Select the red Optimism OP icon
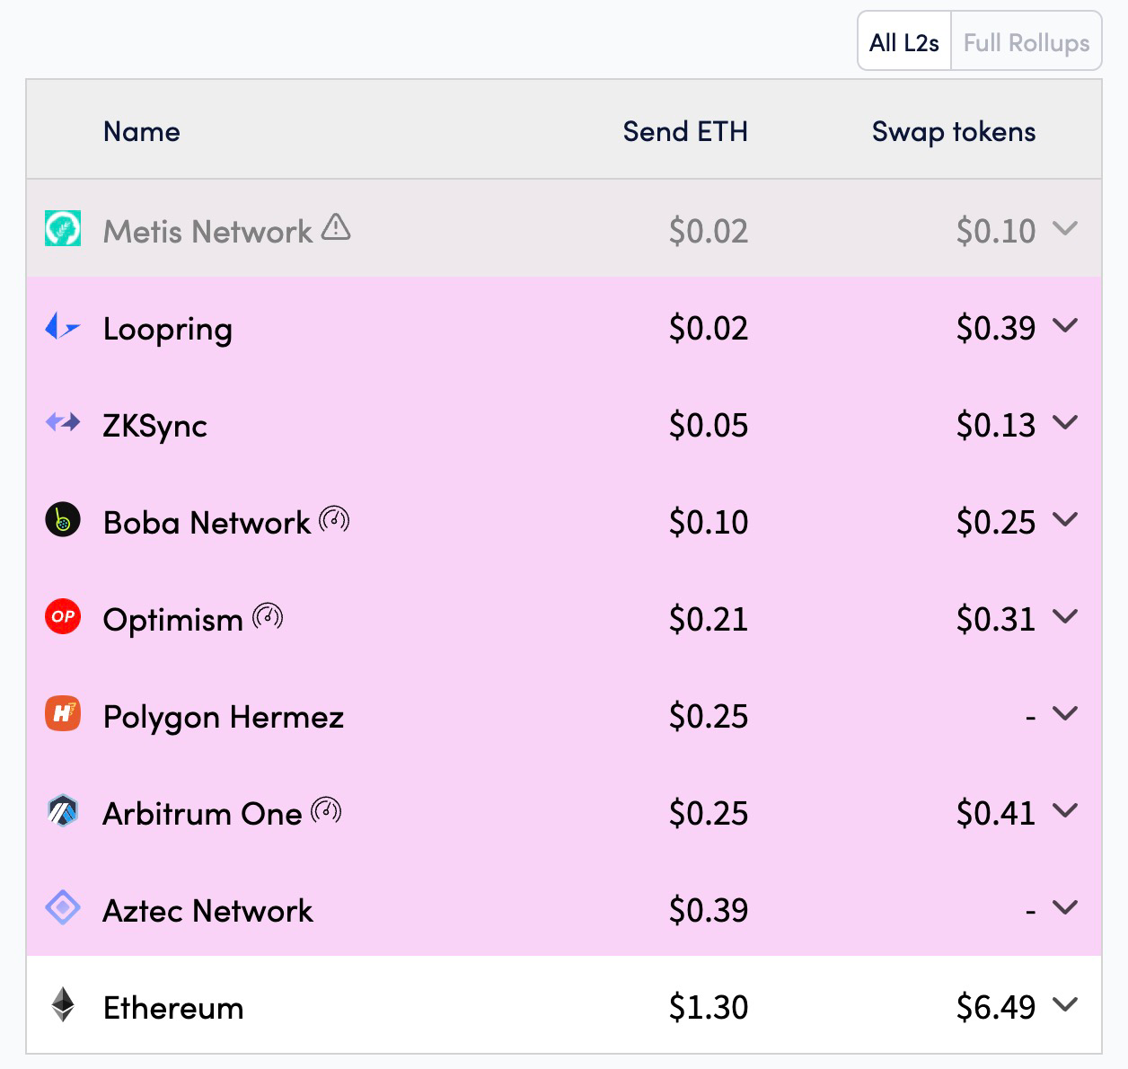The height and width of the screenshot is (1069, 1128). coord(62,618)
